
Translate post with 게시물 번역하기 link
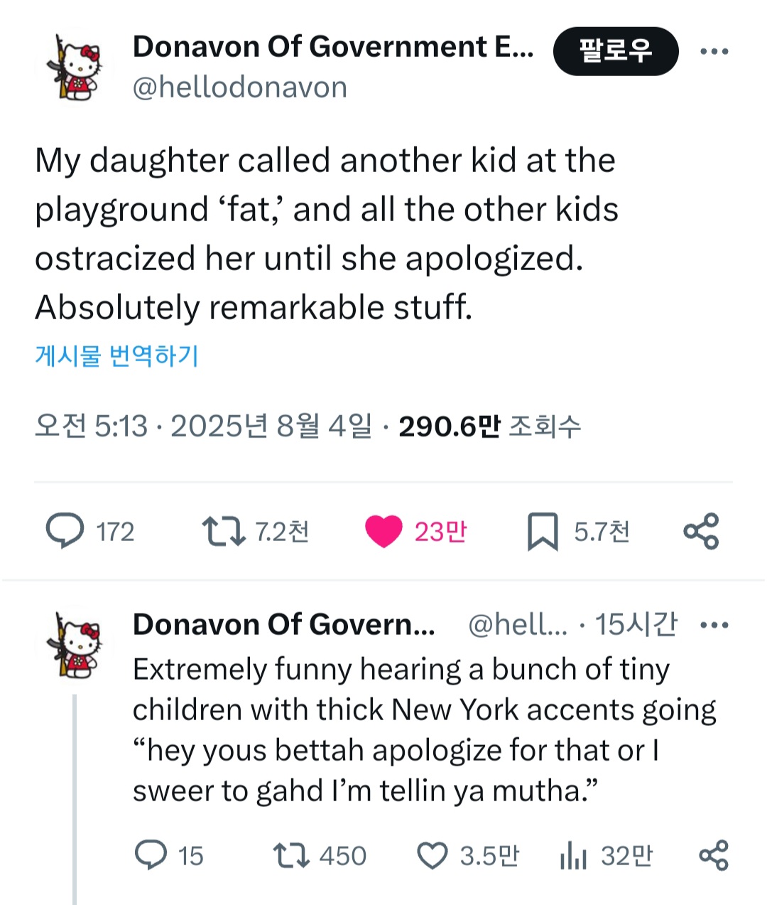point(116,355)
